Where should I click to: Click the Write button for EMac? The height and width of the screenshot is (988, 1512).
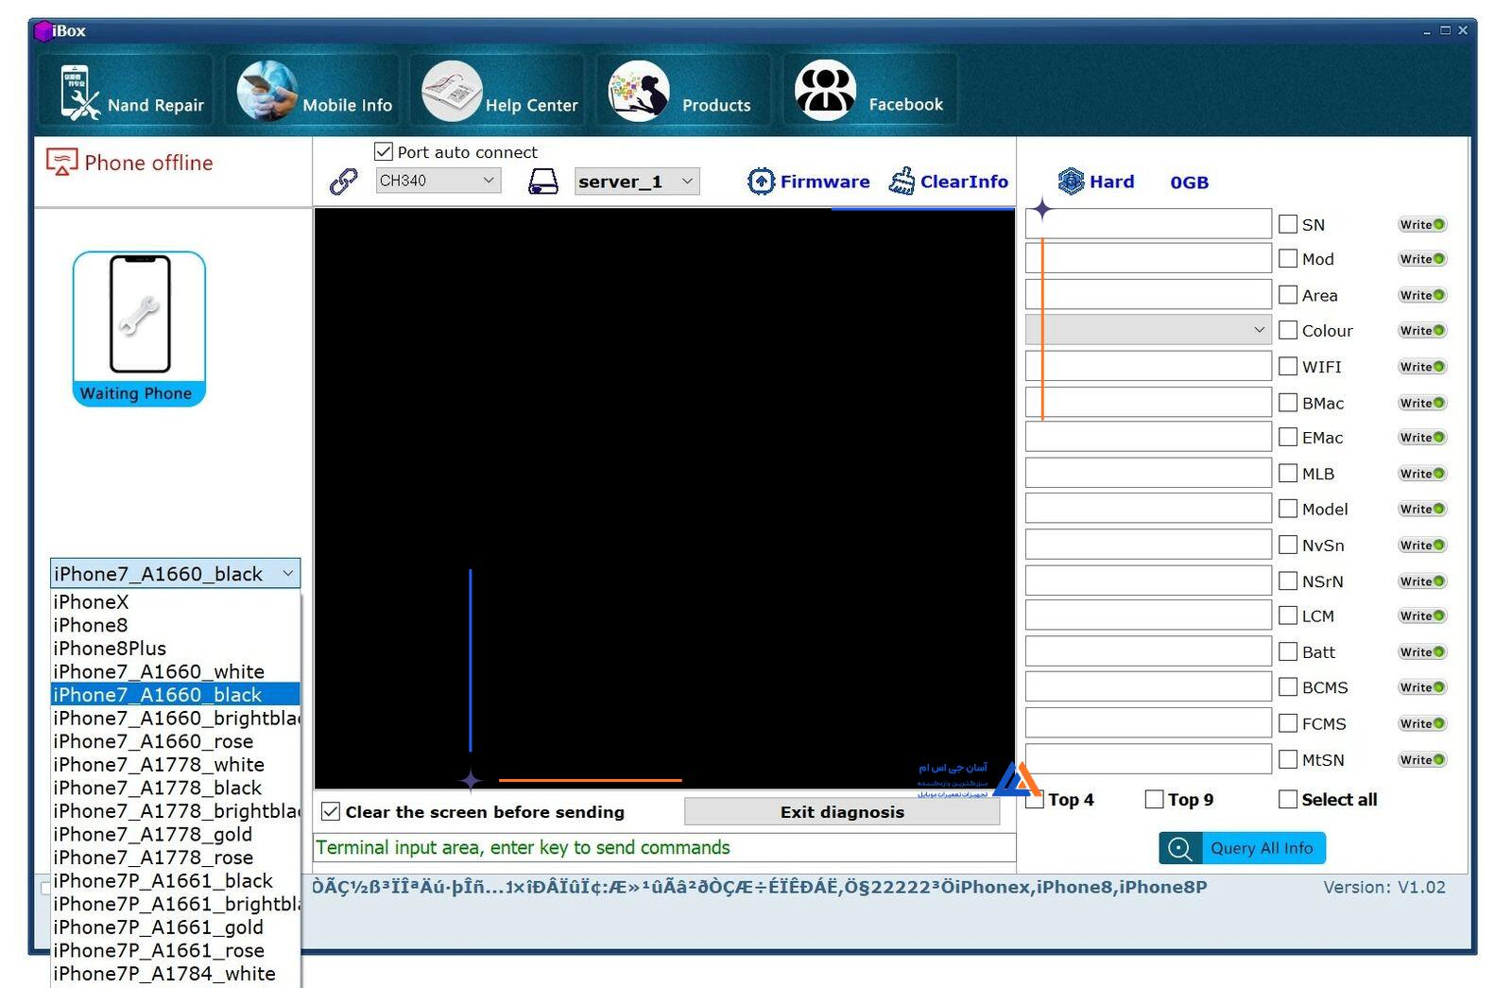(1422, 438)
